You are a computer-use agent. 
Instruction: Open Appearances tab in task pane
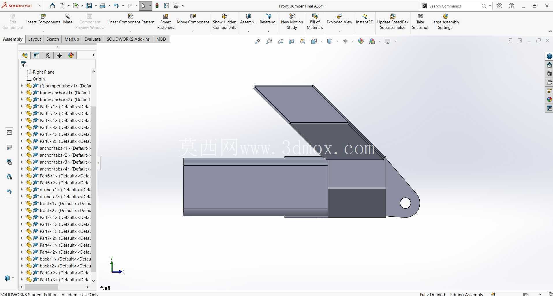pos(549,100)
